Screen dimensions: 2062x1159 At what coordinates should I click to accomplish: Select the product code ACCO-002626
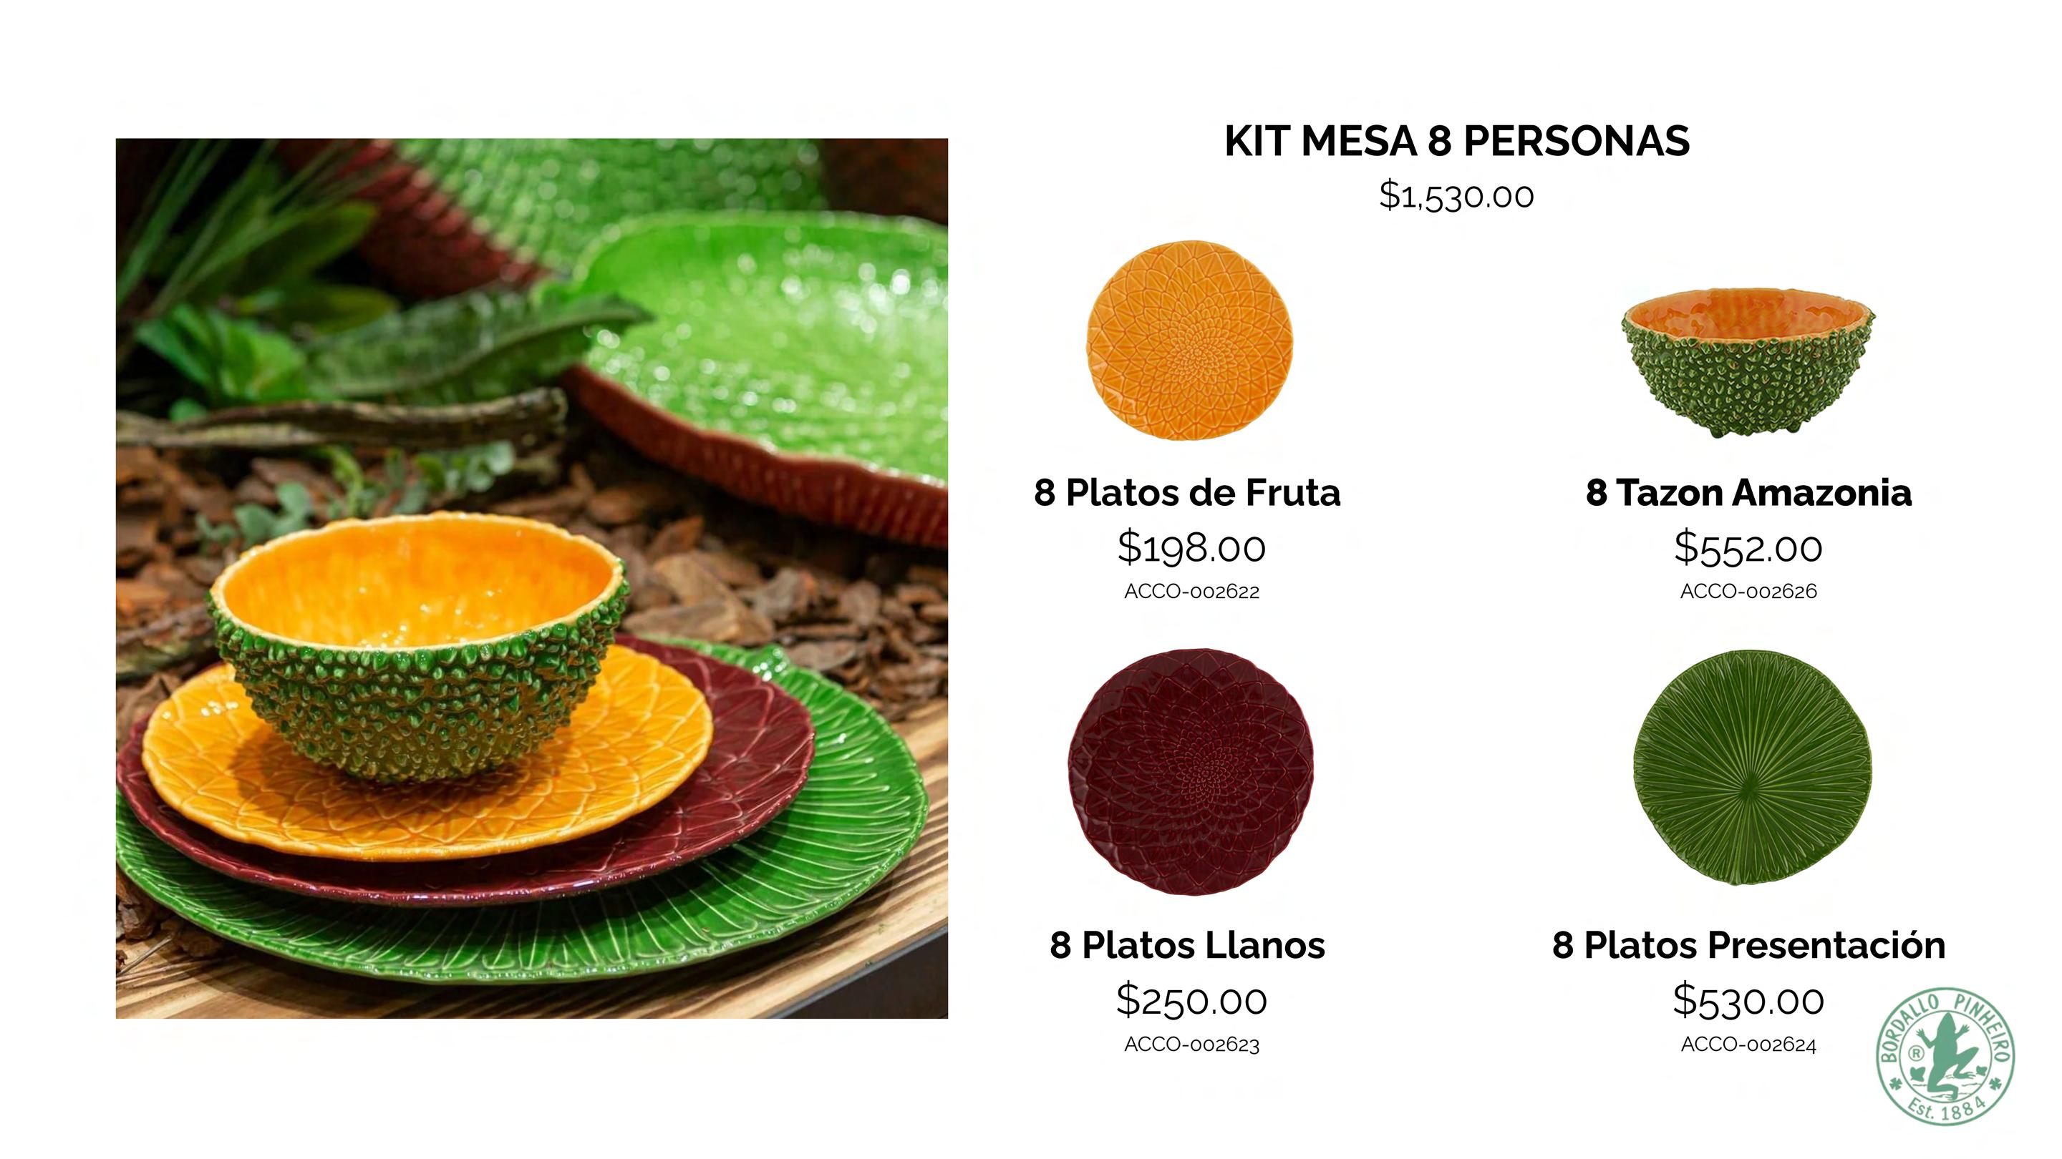1748,592
